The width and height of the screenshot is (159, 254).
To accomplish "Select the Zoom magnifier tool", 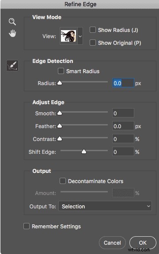I will pos(12,22).
